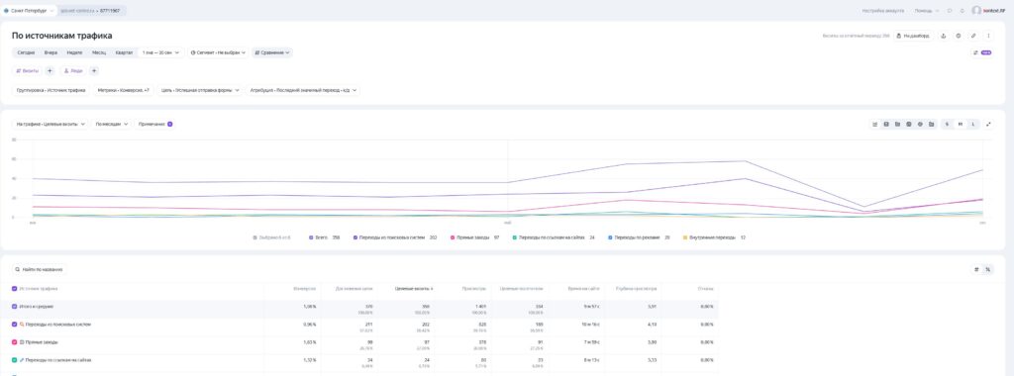Toggle Прямые заходы legend series
The height and width of the screenshot is (376, 1014).
pyautogui.click(x=474, y=237)
